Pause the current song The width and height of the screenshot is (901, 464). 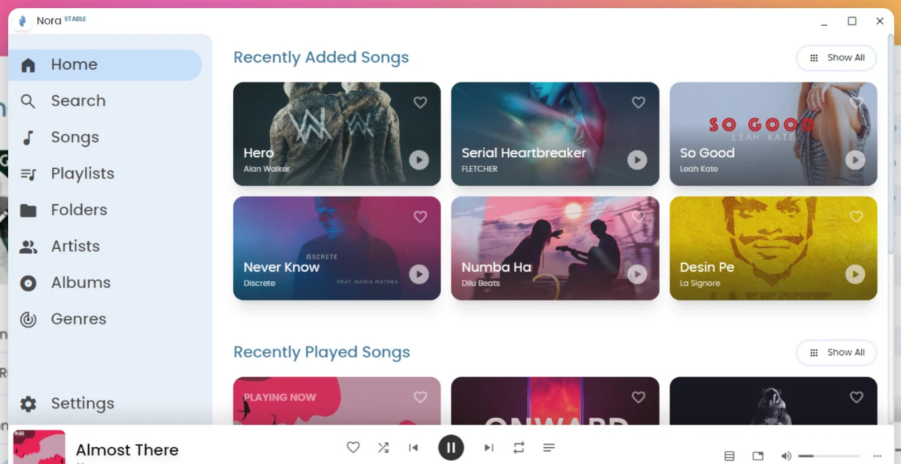pyautogui.click(x=451, y=448)
